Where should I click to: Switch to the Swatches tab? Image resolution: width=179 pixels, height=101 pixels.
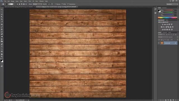tap(164, 8)
